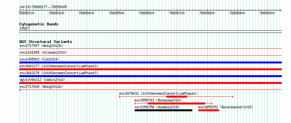Viewport: 291px width, 123px height.
Task: Open variant esv3655252 (Besenbacher2015) label
Action: pyautogui.click(x=226, y=107)
